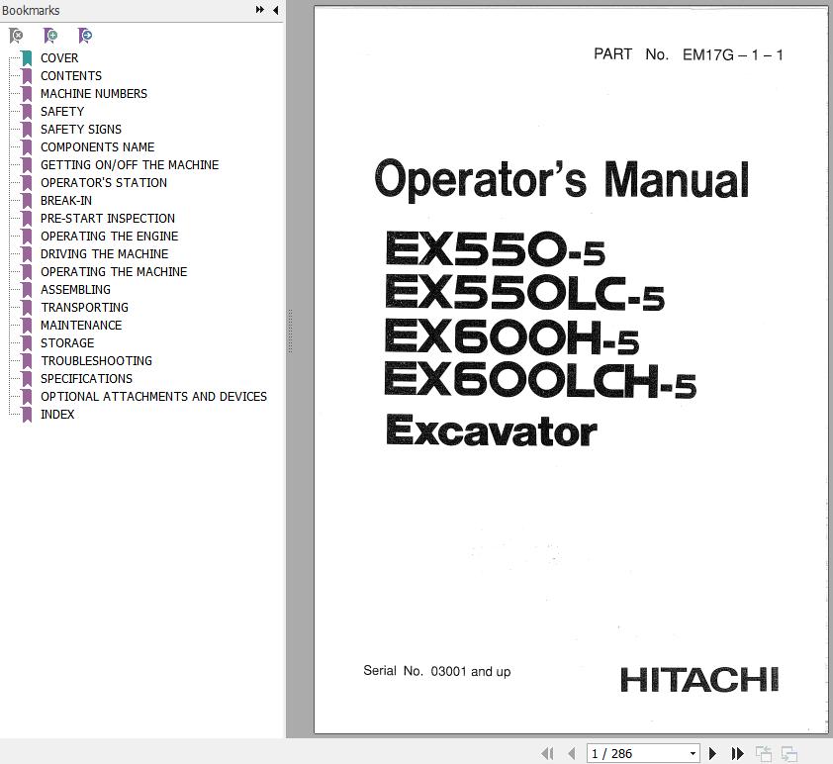Image resolution: width=833 pixels, height=764 pixels.
Task: Click the bookmark properties icon
Action: (x=85, y=36)
